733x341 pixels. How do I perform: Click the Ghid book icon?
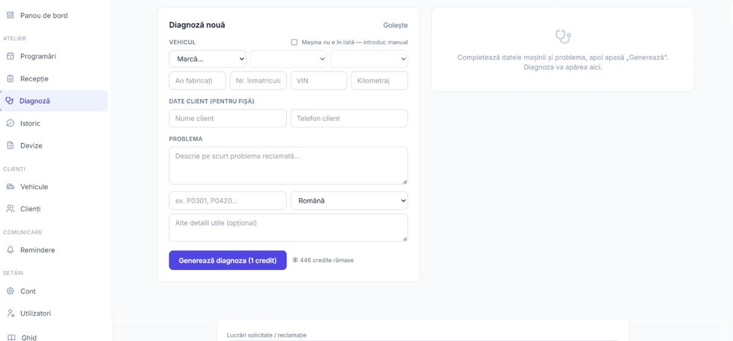(11, 337)
